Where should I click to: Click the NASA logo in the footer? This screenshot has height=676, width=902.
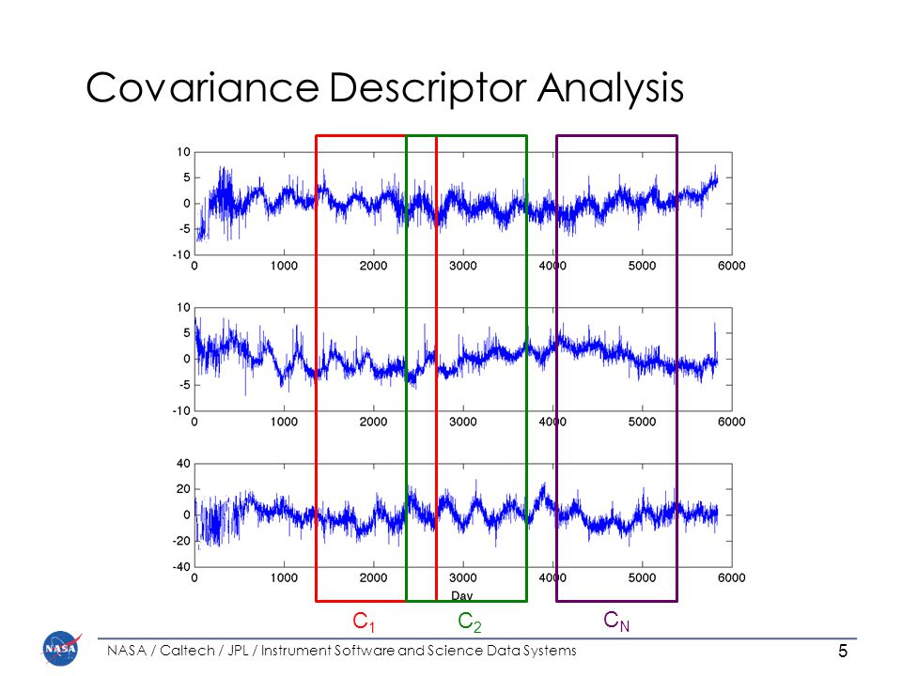[62, 649]
